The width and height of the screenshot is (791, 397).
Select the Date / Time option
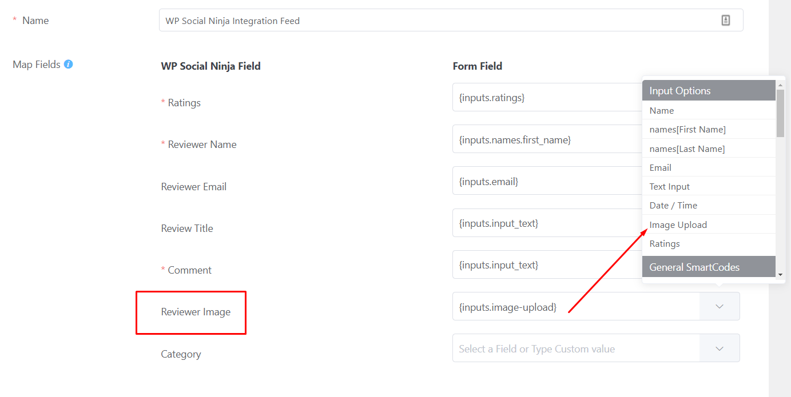tap(673, 206)
